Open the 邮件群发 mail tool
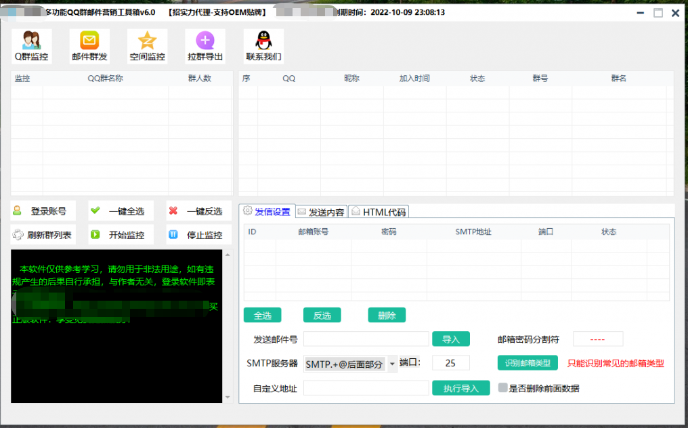This screenshot has width=688, height=428. coord(89,46)
